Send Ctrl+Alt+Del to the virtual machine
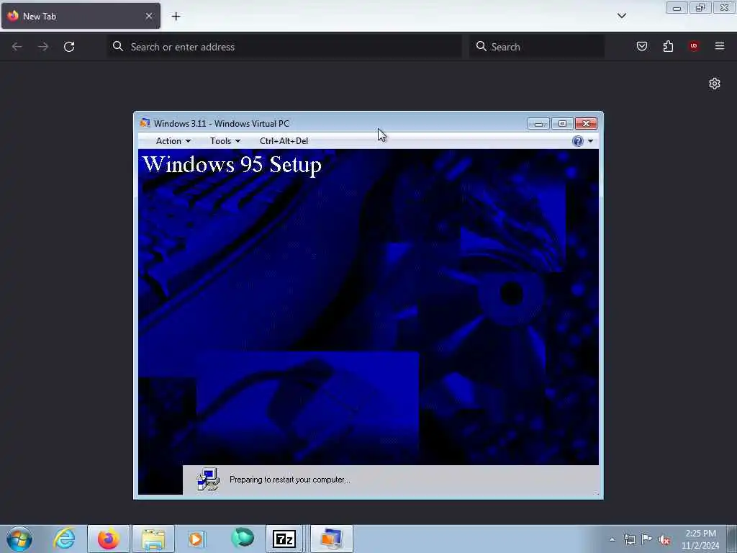 pos(284,141)
